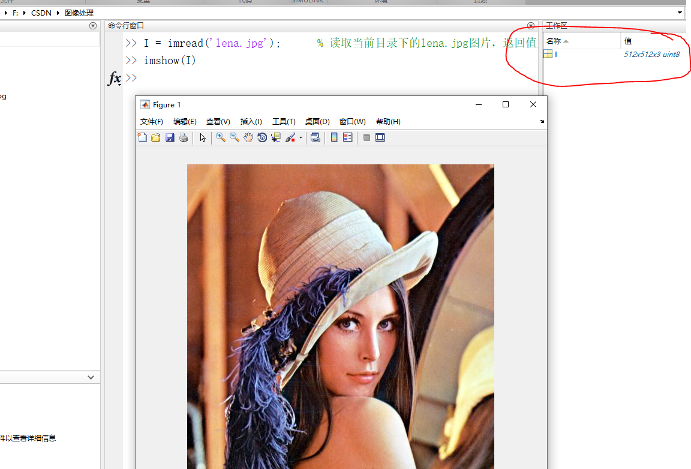Print the figure via the printer icon
The image size is (691, 469).
click(183, 137)
